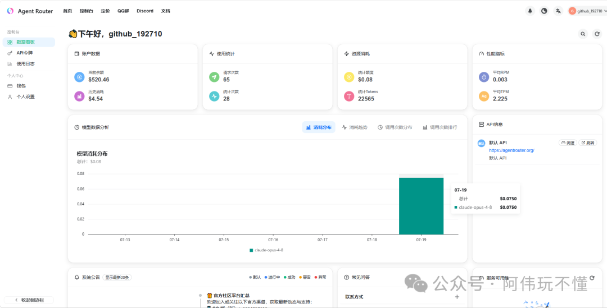
Task: Expand the 联系方式 FAQ item
Action: [402, 297]
